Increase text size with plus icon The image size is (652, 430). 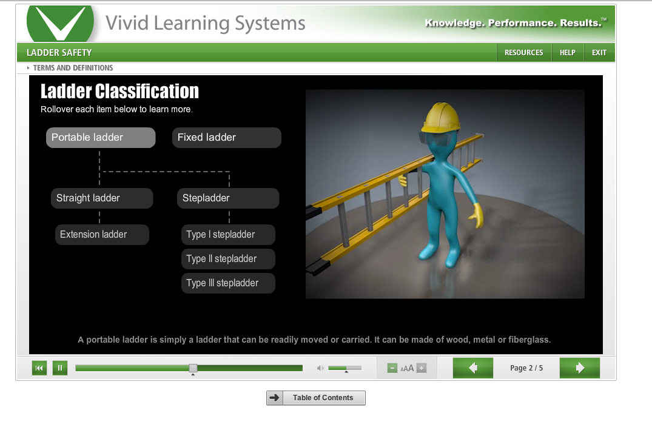[422, 368]
